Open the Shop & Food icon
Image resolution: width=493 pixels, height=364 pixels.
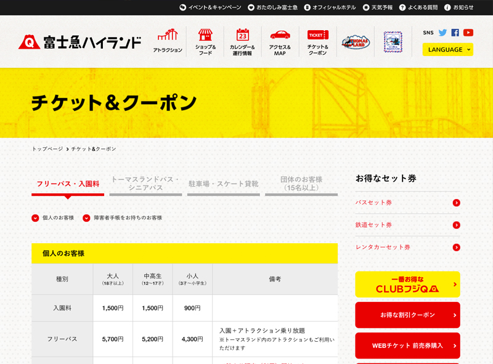click(205, 41)
